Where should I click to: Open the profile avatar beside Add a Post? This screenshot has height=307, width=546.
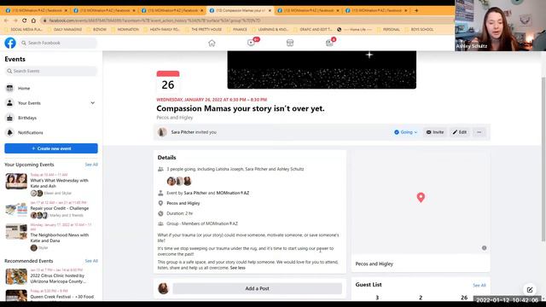(x=163, y=288)
